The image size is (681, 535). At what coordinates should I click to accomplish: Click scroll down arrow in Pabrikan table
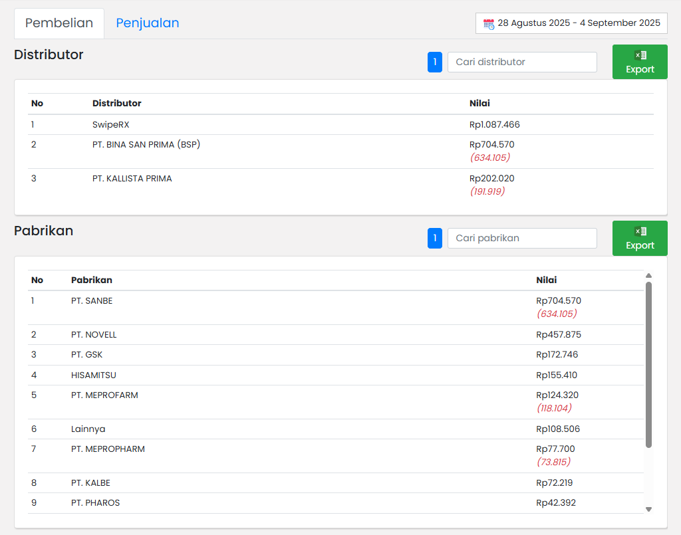point(648,509)
